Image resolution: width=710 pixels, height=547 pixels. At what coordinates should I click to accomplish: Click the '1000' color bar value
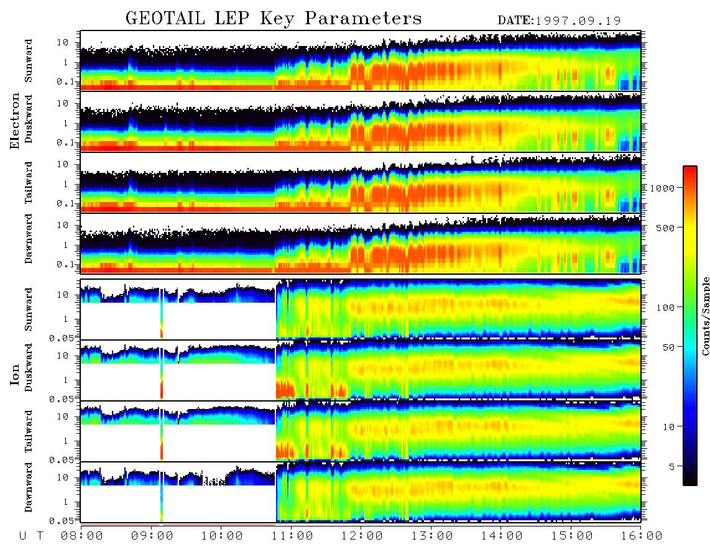coord(662,188)
